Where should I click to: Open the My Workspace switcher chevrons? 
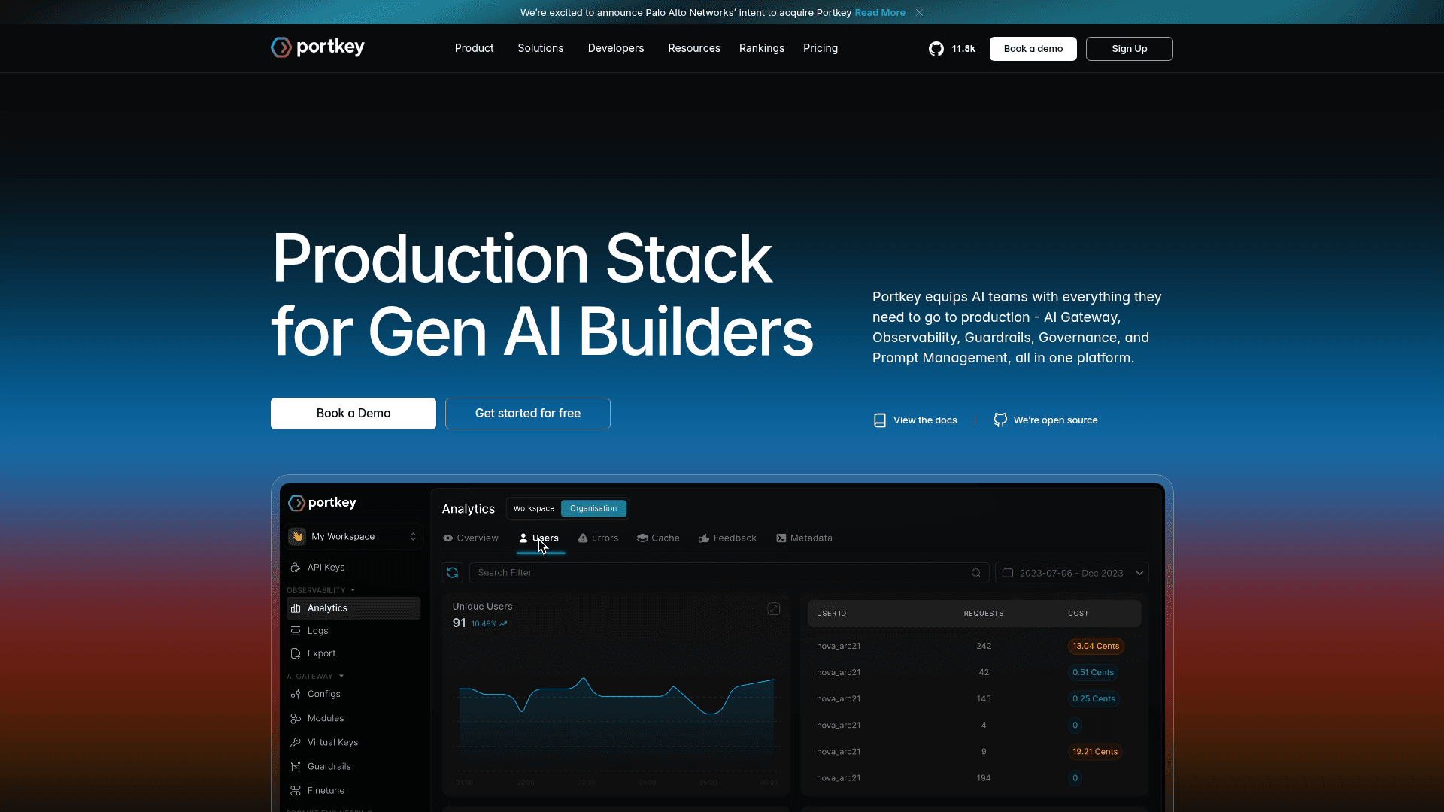pyautogui.click(x=413, y=536)
